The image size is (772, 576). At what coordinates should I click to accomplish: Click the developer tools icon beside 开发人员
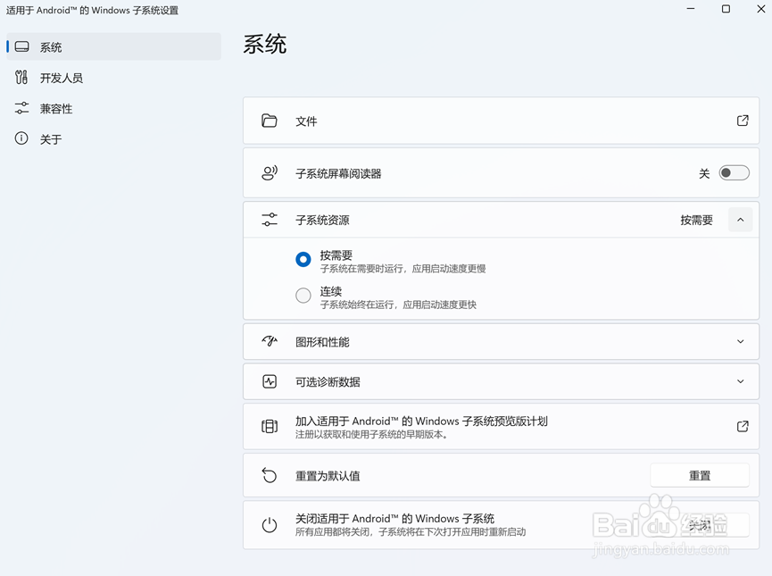click(x=21, y=78)
